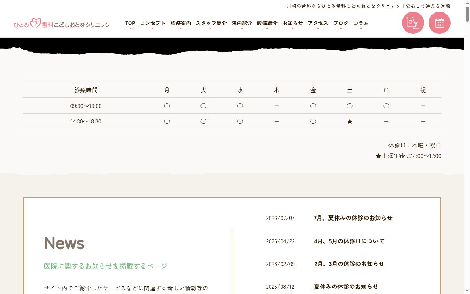Image resolution: width=470 pixels, height=294 pixels.
Task: Open the 設備紹介 menu item
Action: [267, 23]
